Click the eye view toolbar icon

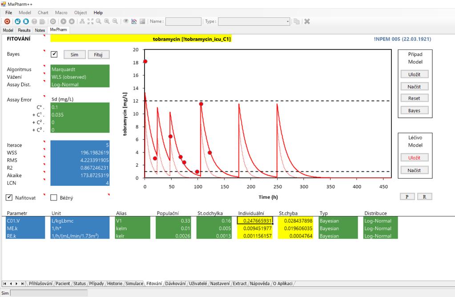(x=125, y=21)
